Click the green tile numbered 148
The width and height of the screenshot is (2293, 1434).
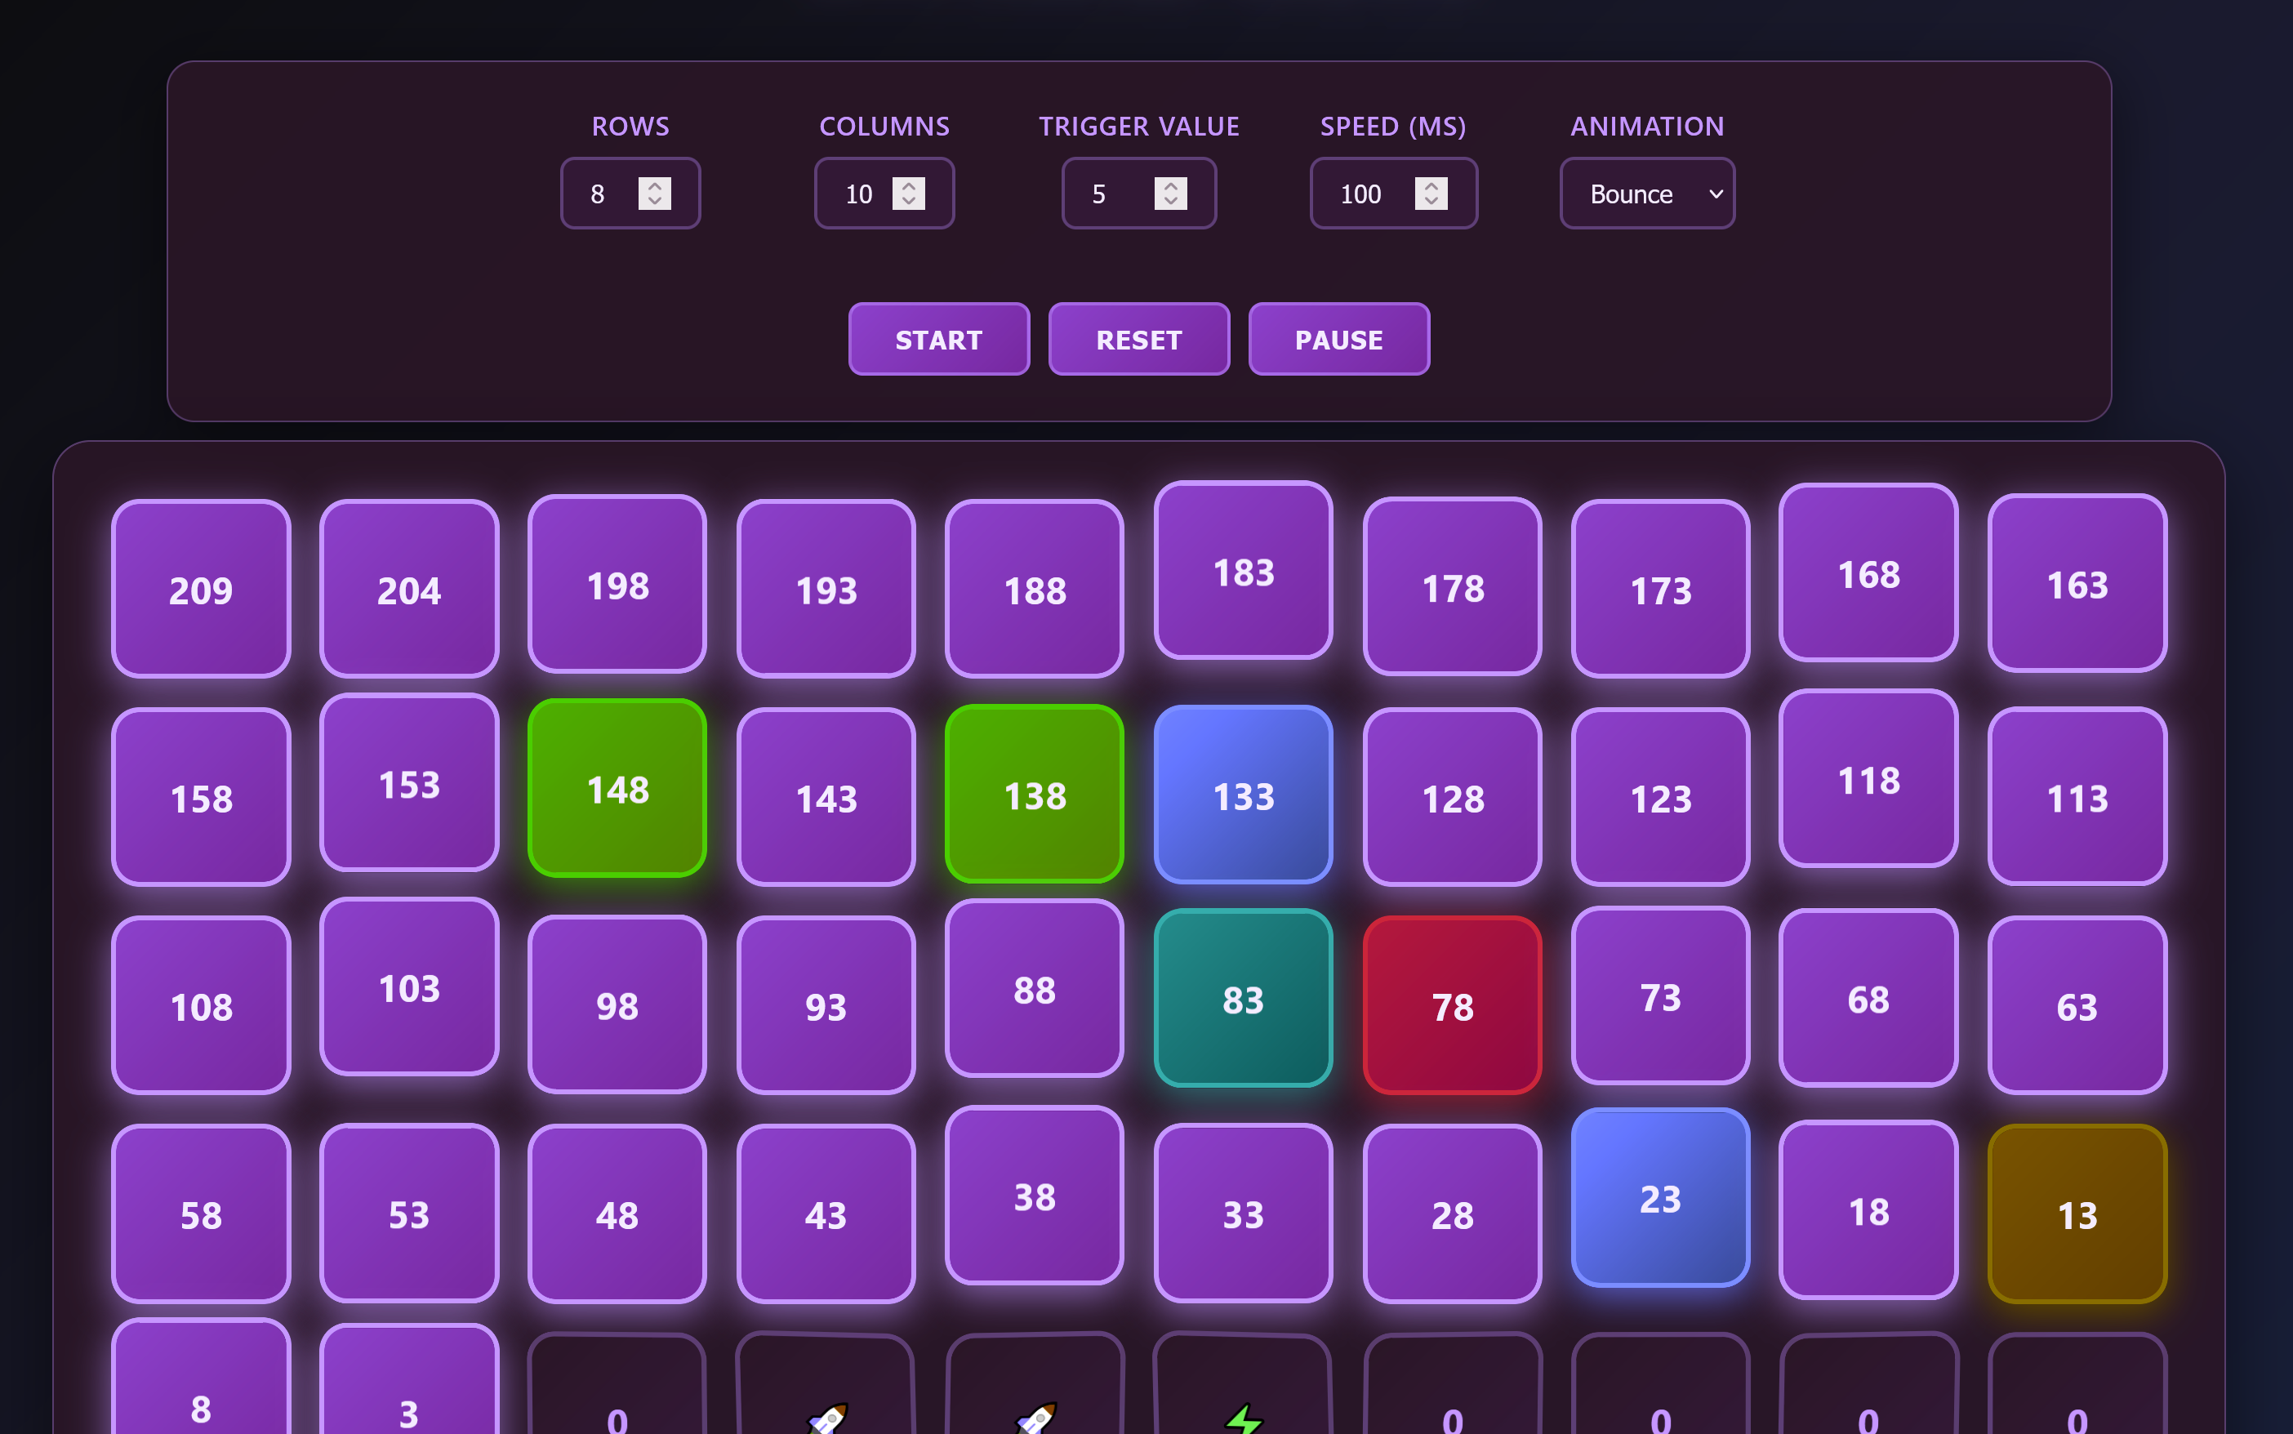pyautogui.click(x=617, y=788)
